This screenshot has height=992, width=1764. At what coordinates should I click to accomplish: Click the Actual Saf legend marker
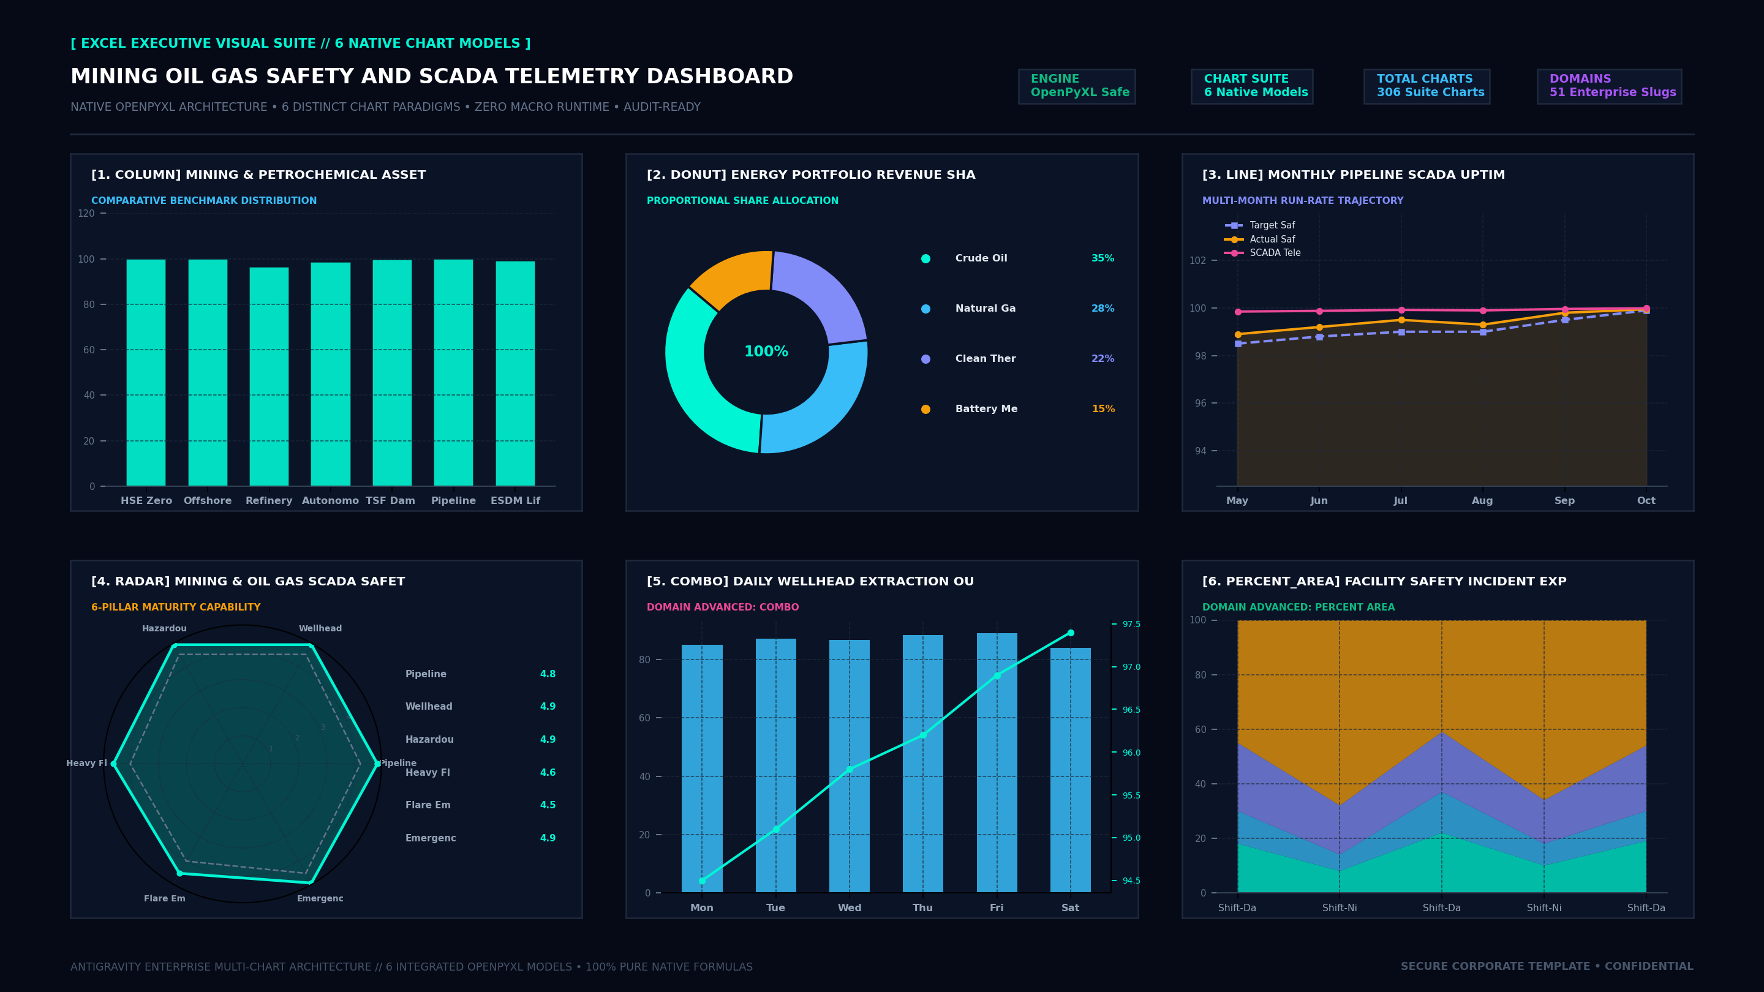pyautogui.click(x=1234, y=239)
